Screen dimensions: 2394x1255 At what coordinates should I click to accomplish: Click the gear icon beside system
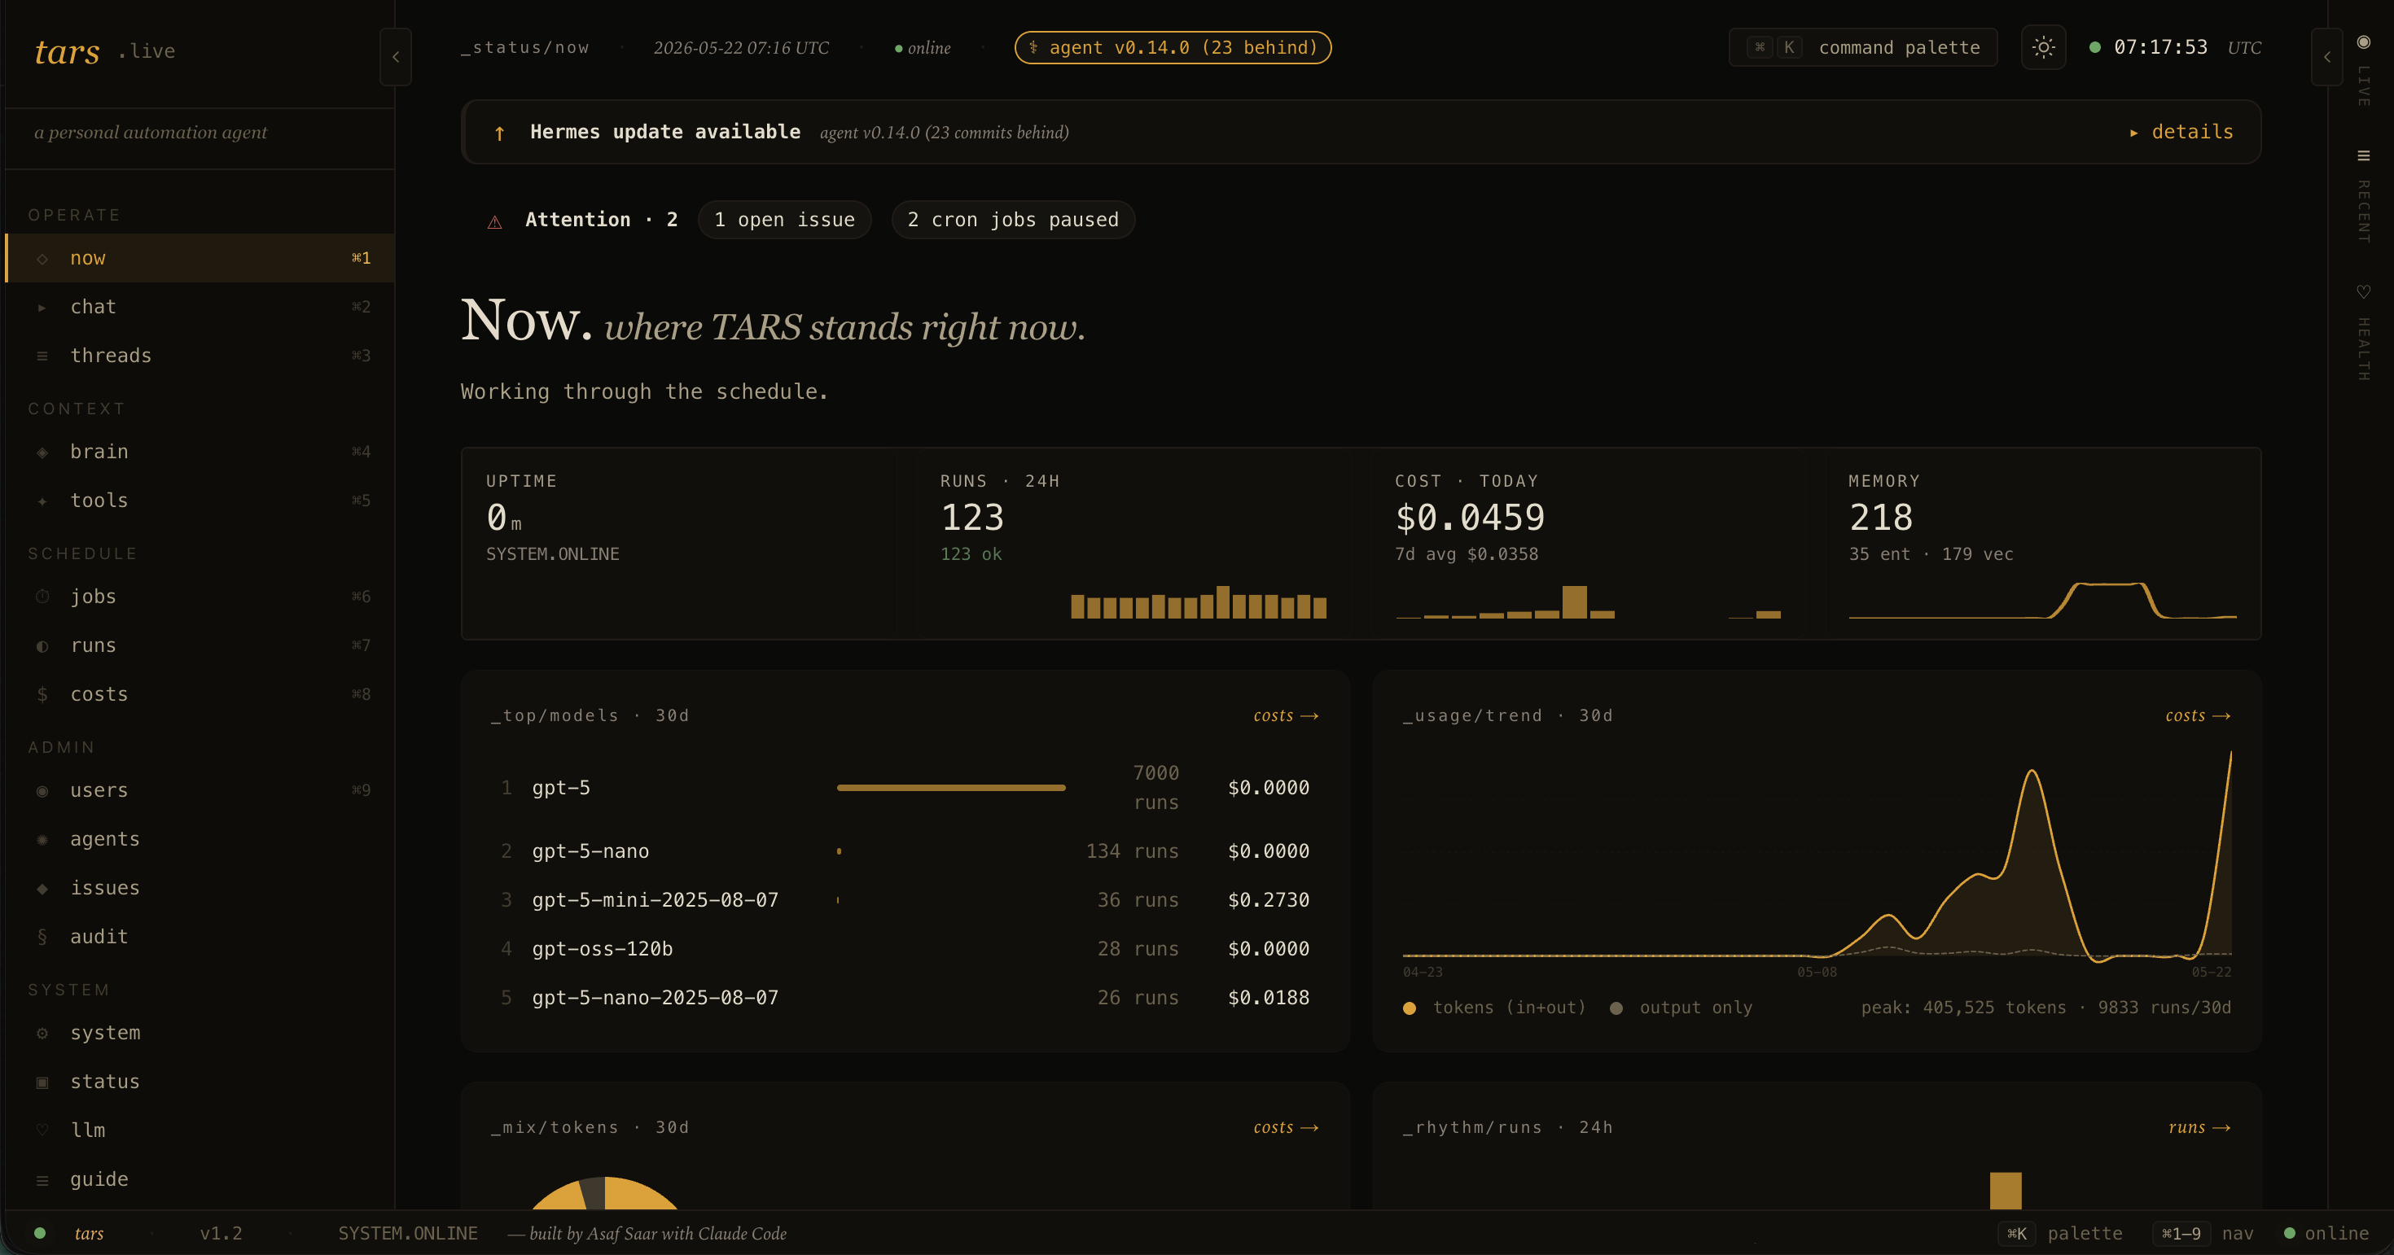point(42,1034)
